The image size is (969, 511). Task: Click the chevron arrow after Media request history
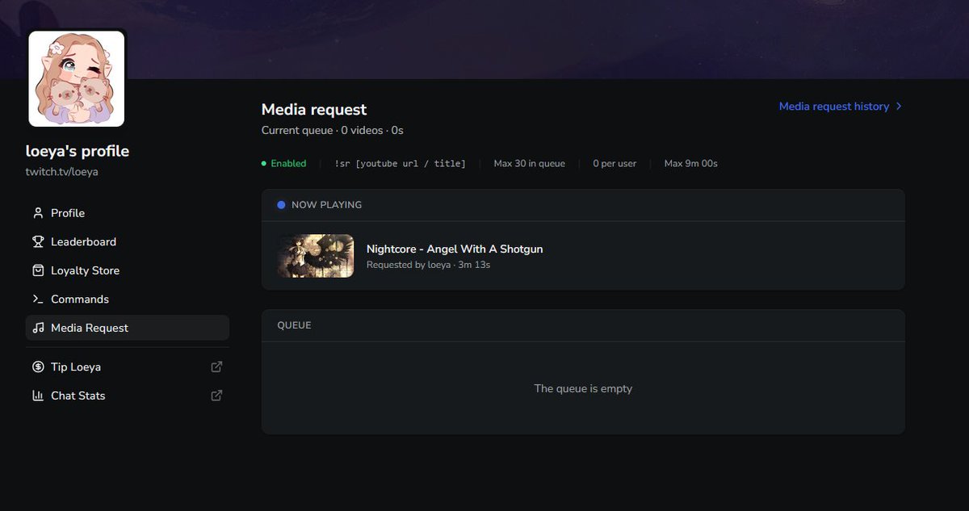click(x=899, y=107)
